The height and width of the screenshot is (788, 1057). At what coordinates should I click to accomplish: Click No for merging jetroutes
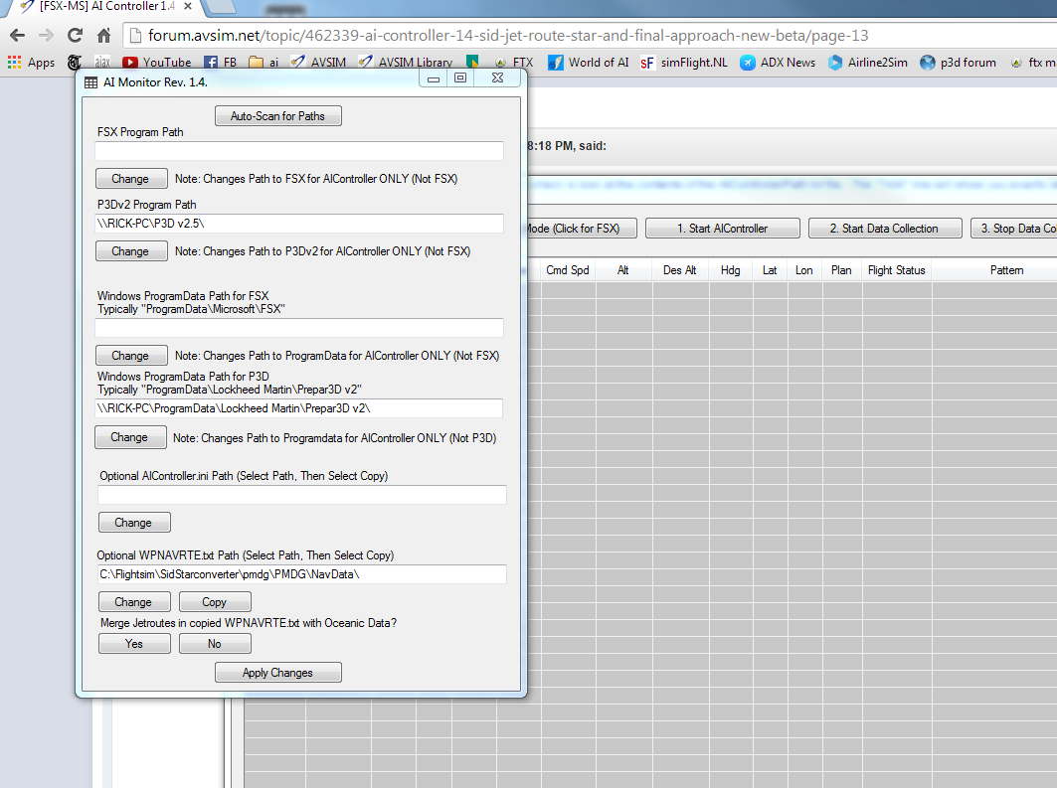coord(215,644)
